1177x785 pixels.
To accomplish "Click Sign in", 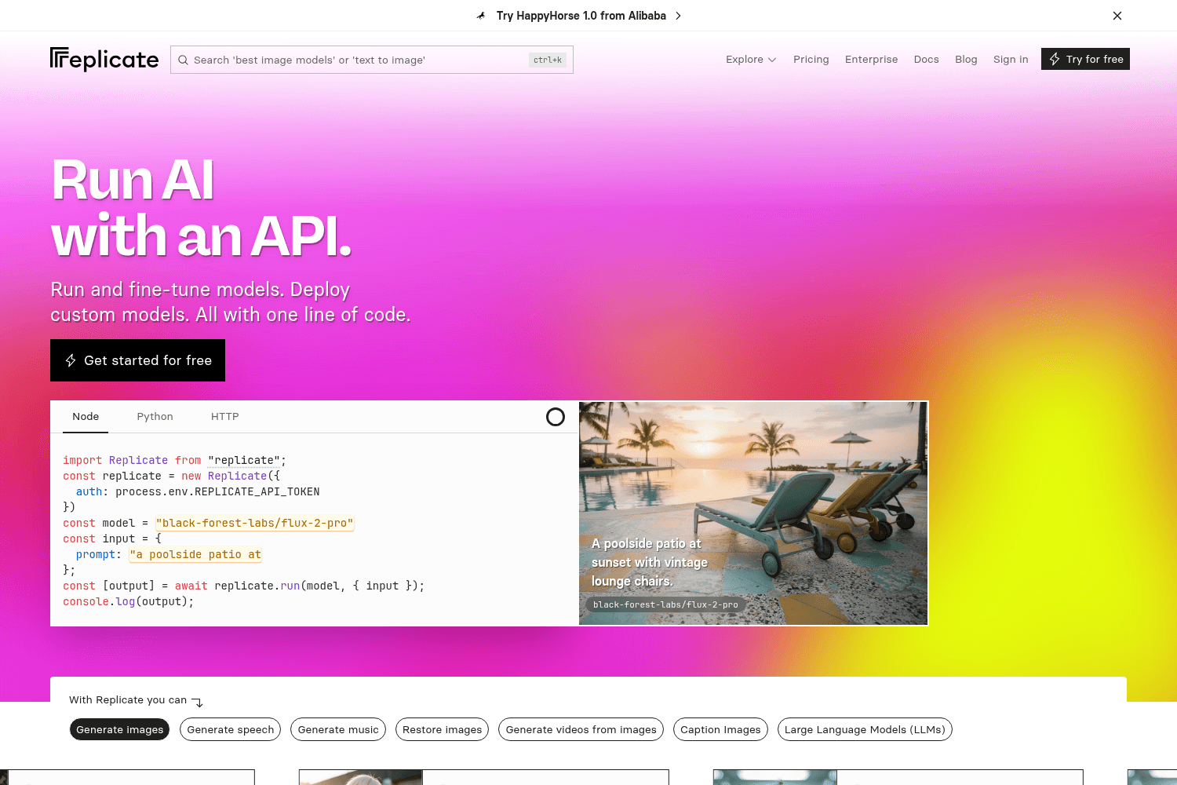I will coord(1011,60).
